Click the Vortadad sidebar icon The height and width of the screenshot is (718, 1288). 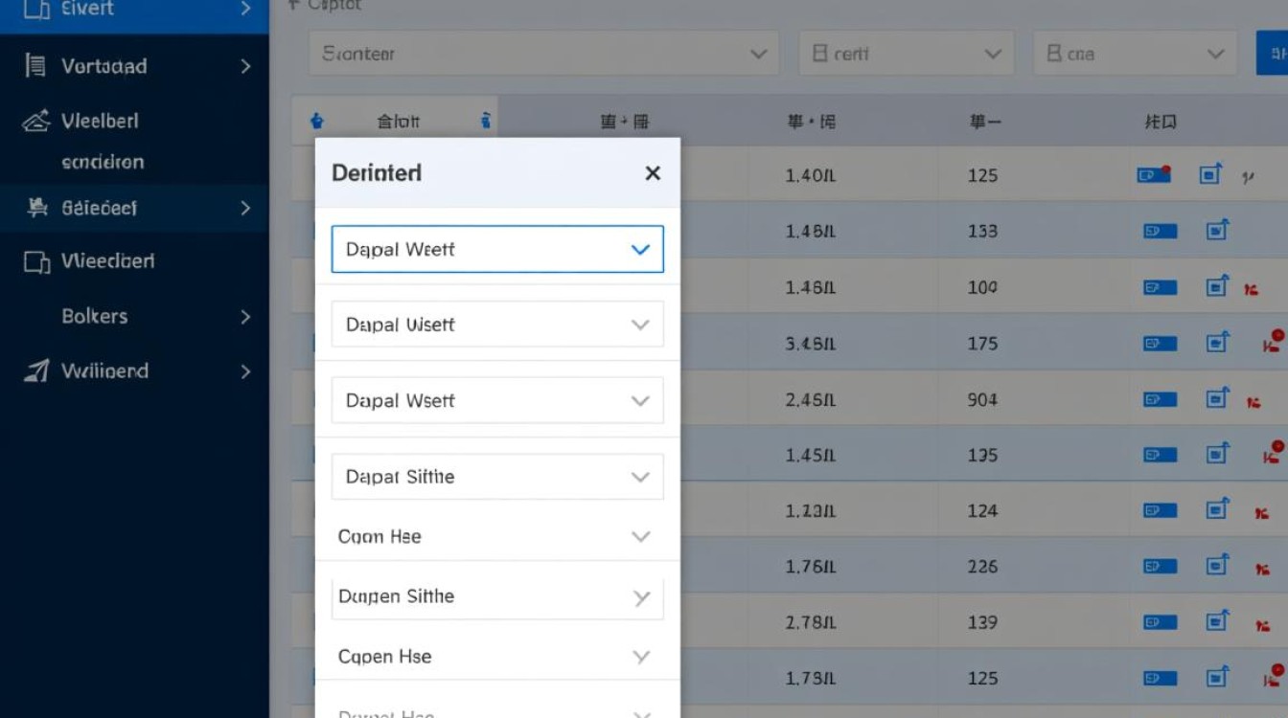(35, 66)
